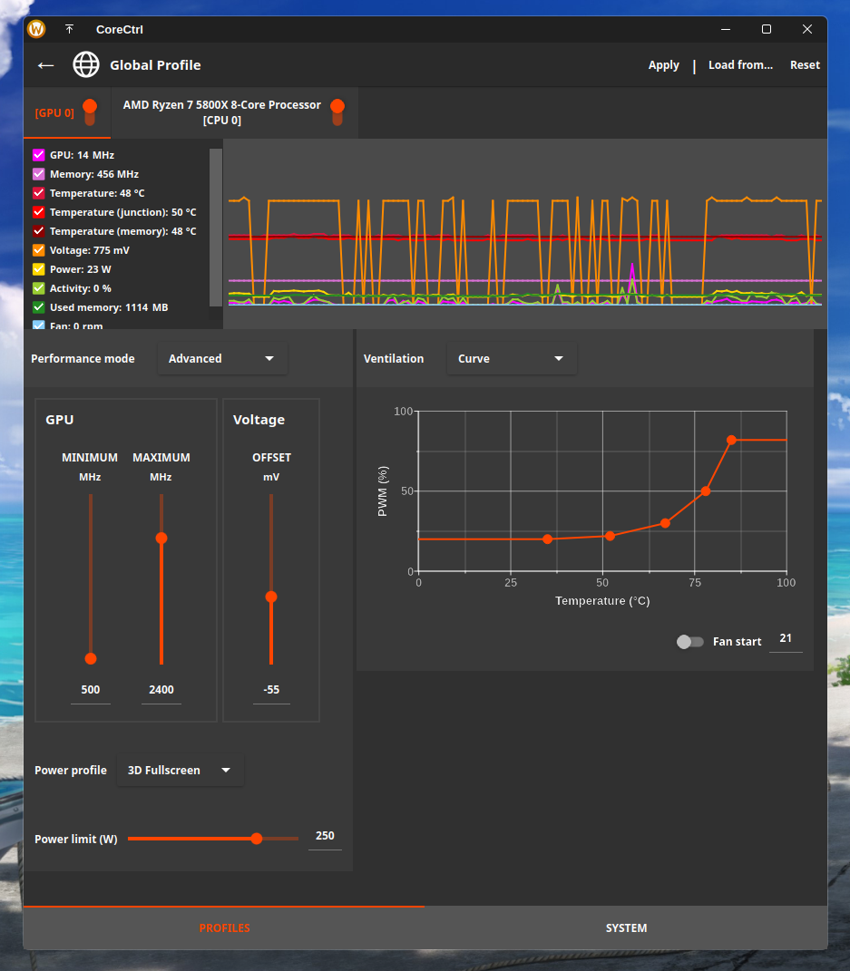Click the Temperature (°C) axis label
This screenshot has height=971, width=850.
(603, 601)
